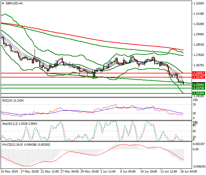Click the 27 May 04:00 time axis label
Image resolution: width=206 pixels, height=175 pixels.
click(x=70, y=172)
